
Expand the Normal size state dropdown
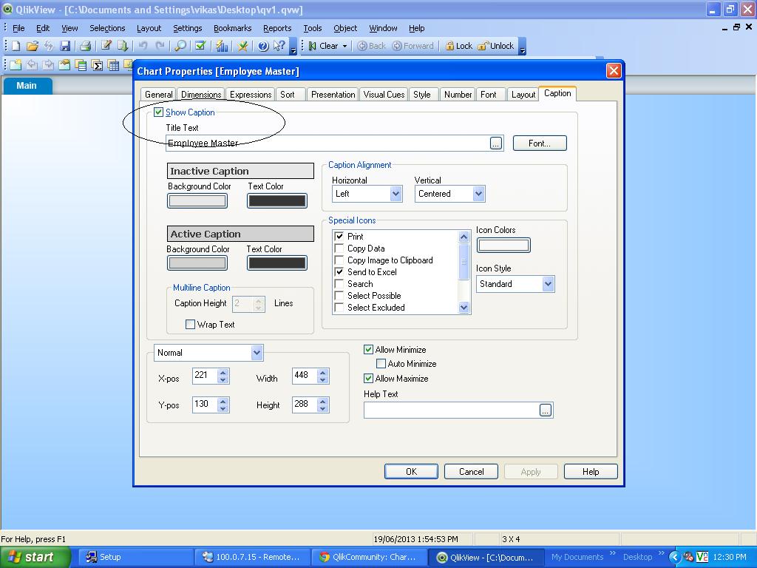(x=257, y=353)
